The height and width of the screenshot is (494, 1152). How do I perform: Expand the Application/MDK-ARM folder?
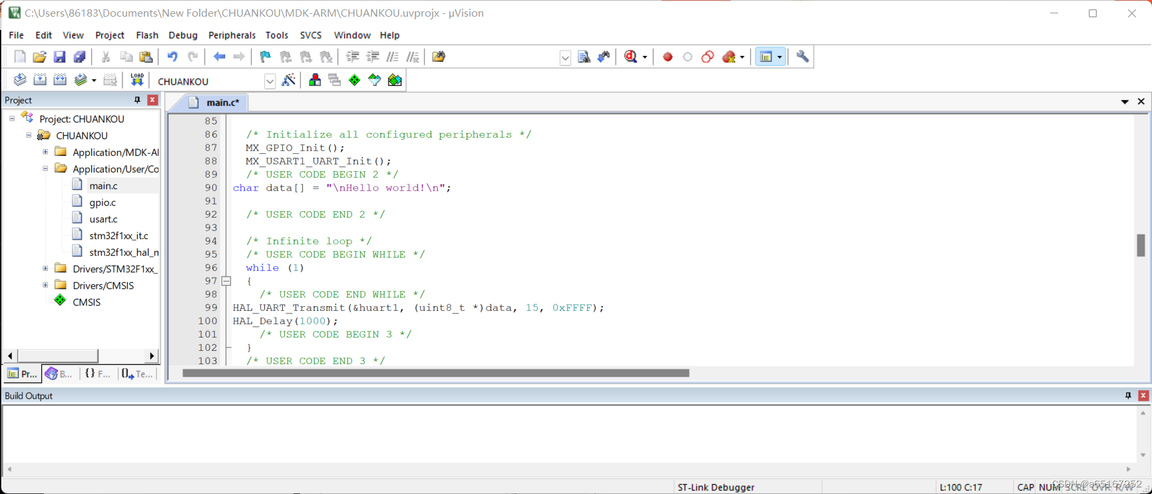click(x=45, y=152)
